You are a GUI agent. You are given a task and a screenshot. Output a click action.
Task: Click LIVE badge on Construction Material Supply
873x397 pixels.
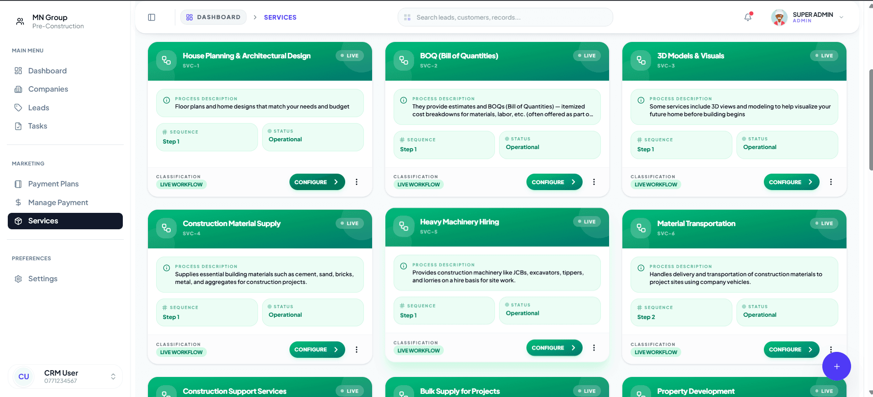coord(350,223)
